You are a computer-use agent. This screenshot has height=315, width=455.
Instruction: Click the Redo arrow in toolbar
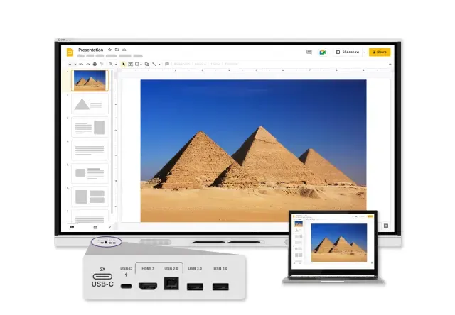[x=87, y=64]
